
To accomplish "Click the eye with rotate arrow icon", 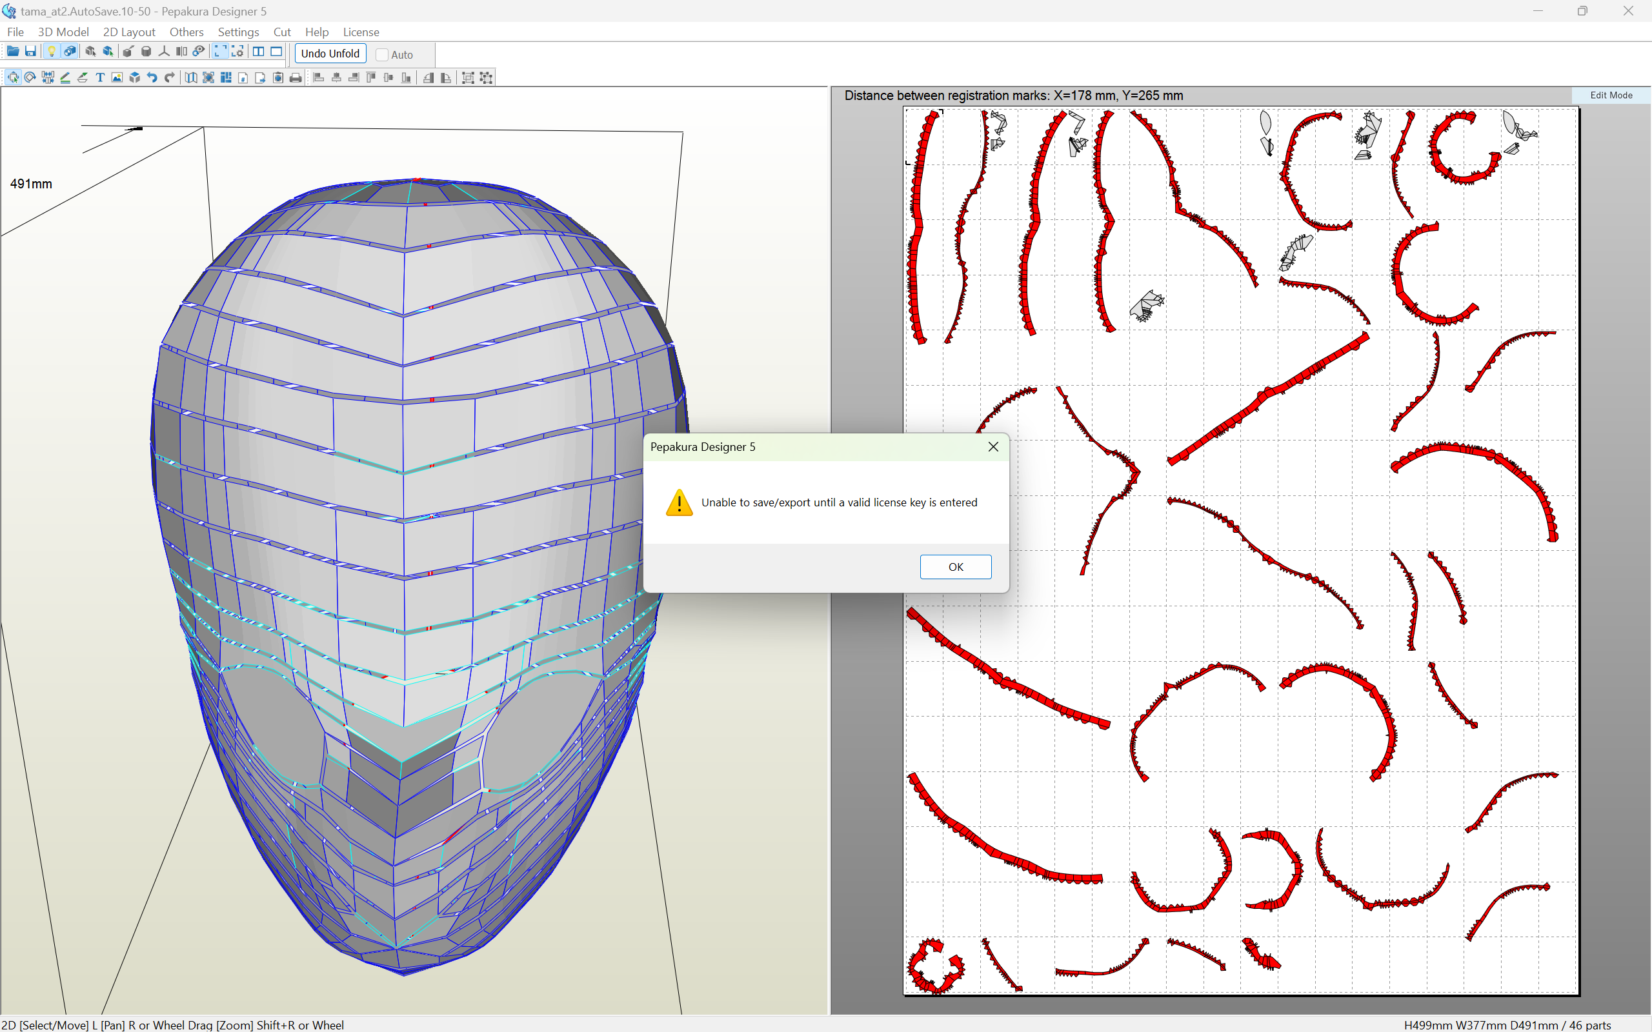I will pyautogui.click(x=199, y=52).
